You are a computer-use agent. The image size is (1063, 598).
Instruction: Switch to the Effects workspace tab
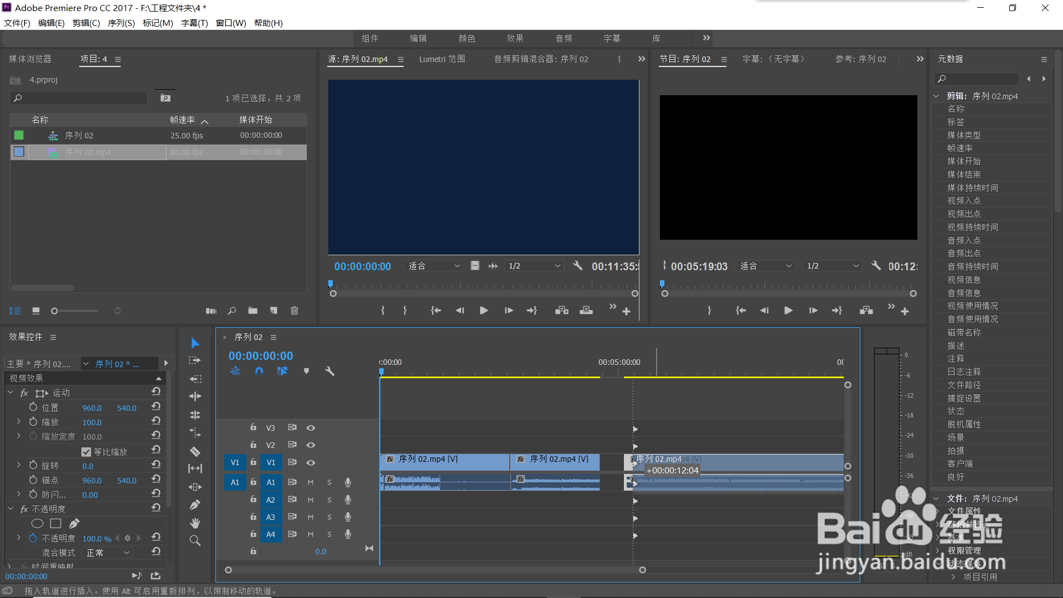point(515,38)
